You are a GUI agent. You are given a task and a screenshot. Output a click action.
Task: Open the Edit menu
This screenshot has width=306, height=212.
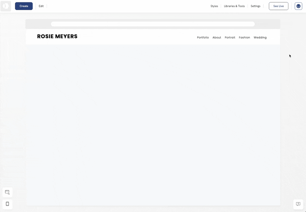41,6
